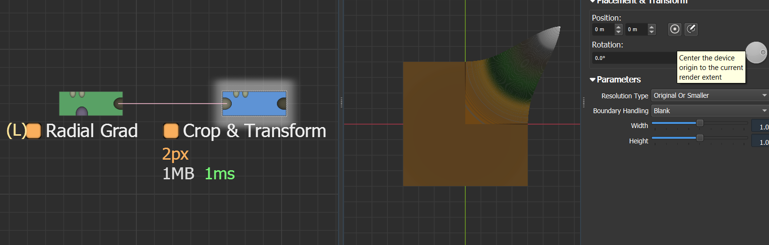This screenshot has width=769, height=245.
Task: Click the Crop & Transform output port
Action: (282, 103)
